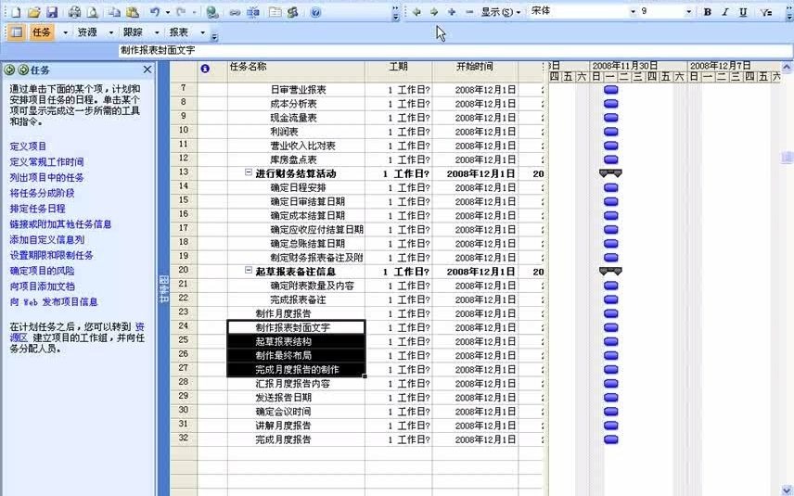Outdent task with left green arrow
Screen dimensions: 794x496
[x=416, y=12]
